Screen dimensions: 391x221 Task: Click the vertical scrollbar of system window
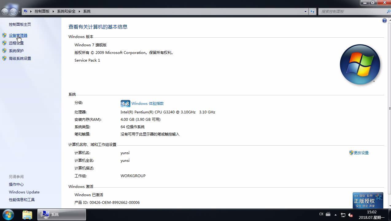(389, 109)
